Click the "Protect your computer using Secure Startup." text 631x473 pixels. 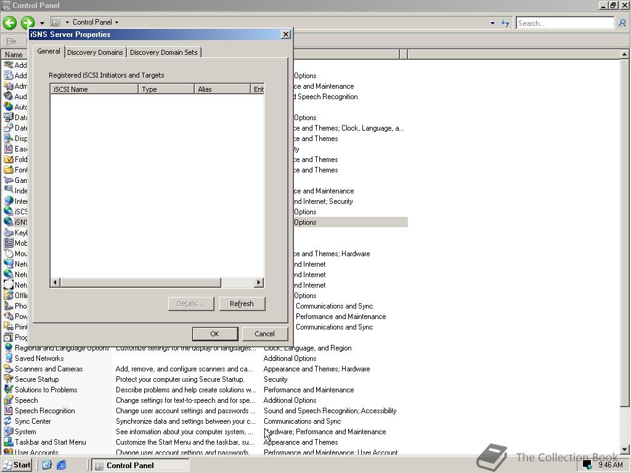(x=180, y=379)
